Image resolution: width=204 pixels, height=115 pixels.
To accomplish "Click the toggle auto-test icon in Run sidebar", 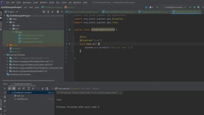I will [x=5, y=97].
